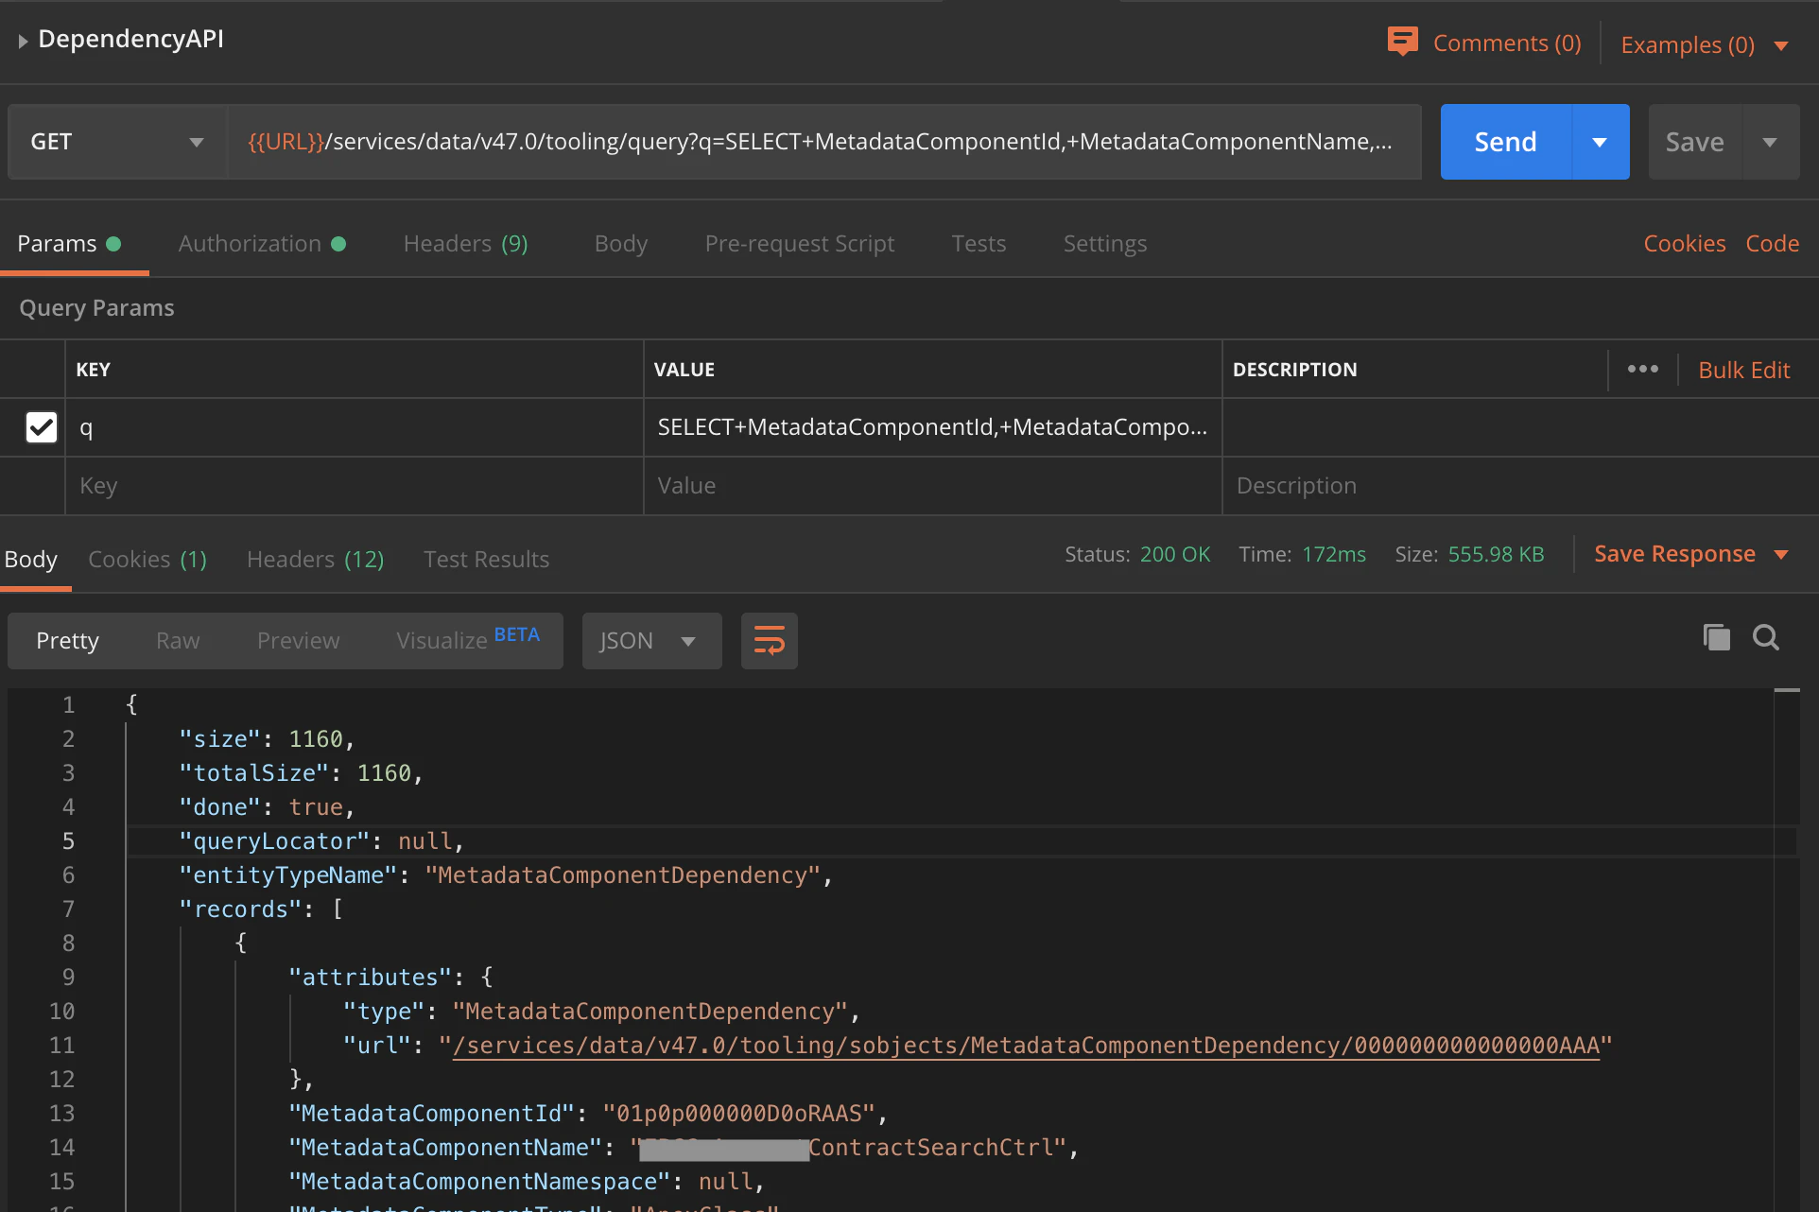The height and width of the screenshot is (1212, 1819).
Task: Open the response Headers (12) tab
Action: point(315,560)
